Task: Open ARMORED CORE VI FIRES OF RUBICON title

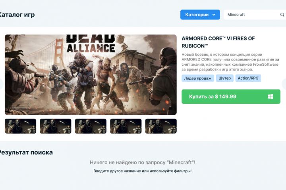Action: (218, 42)
